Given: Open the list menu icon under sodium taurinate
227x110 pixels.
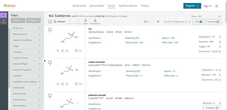Looking at the screenshot, I should [x=76, y=84].
